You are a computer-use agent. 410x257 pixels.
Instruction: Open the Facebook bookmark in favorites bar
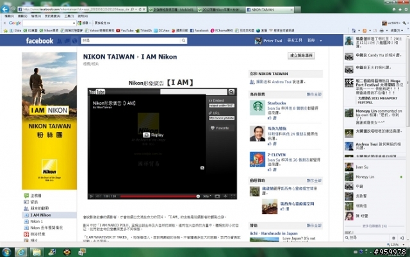199,31
